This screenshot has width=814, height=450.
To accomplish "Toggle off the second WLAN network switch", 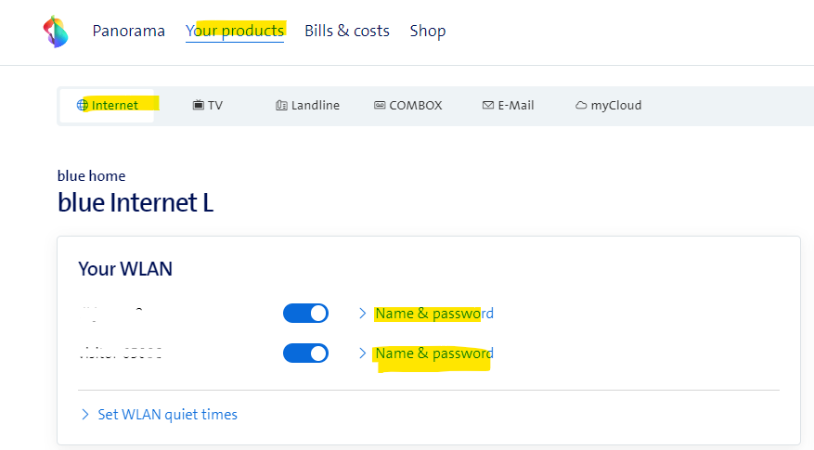I will [x=305, y=354].
